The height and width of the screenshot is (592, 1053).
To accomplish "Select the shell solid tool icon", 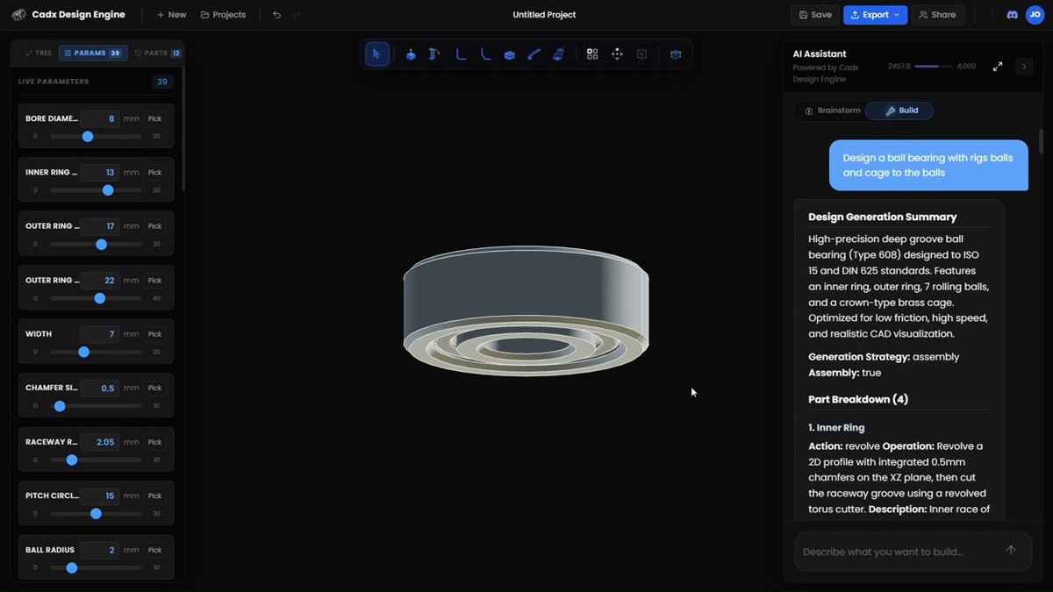I will pyautogui.click(x=510, y=54).
